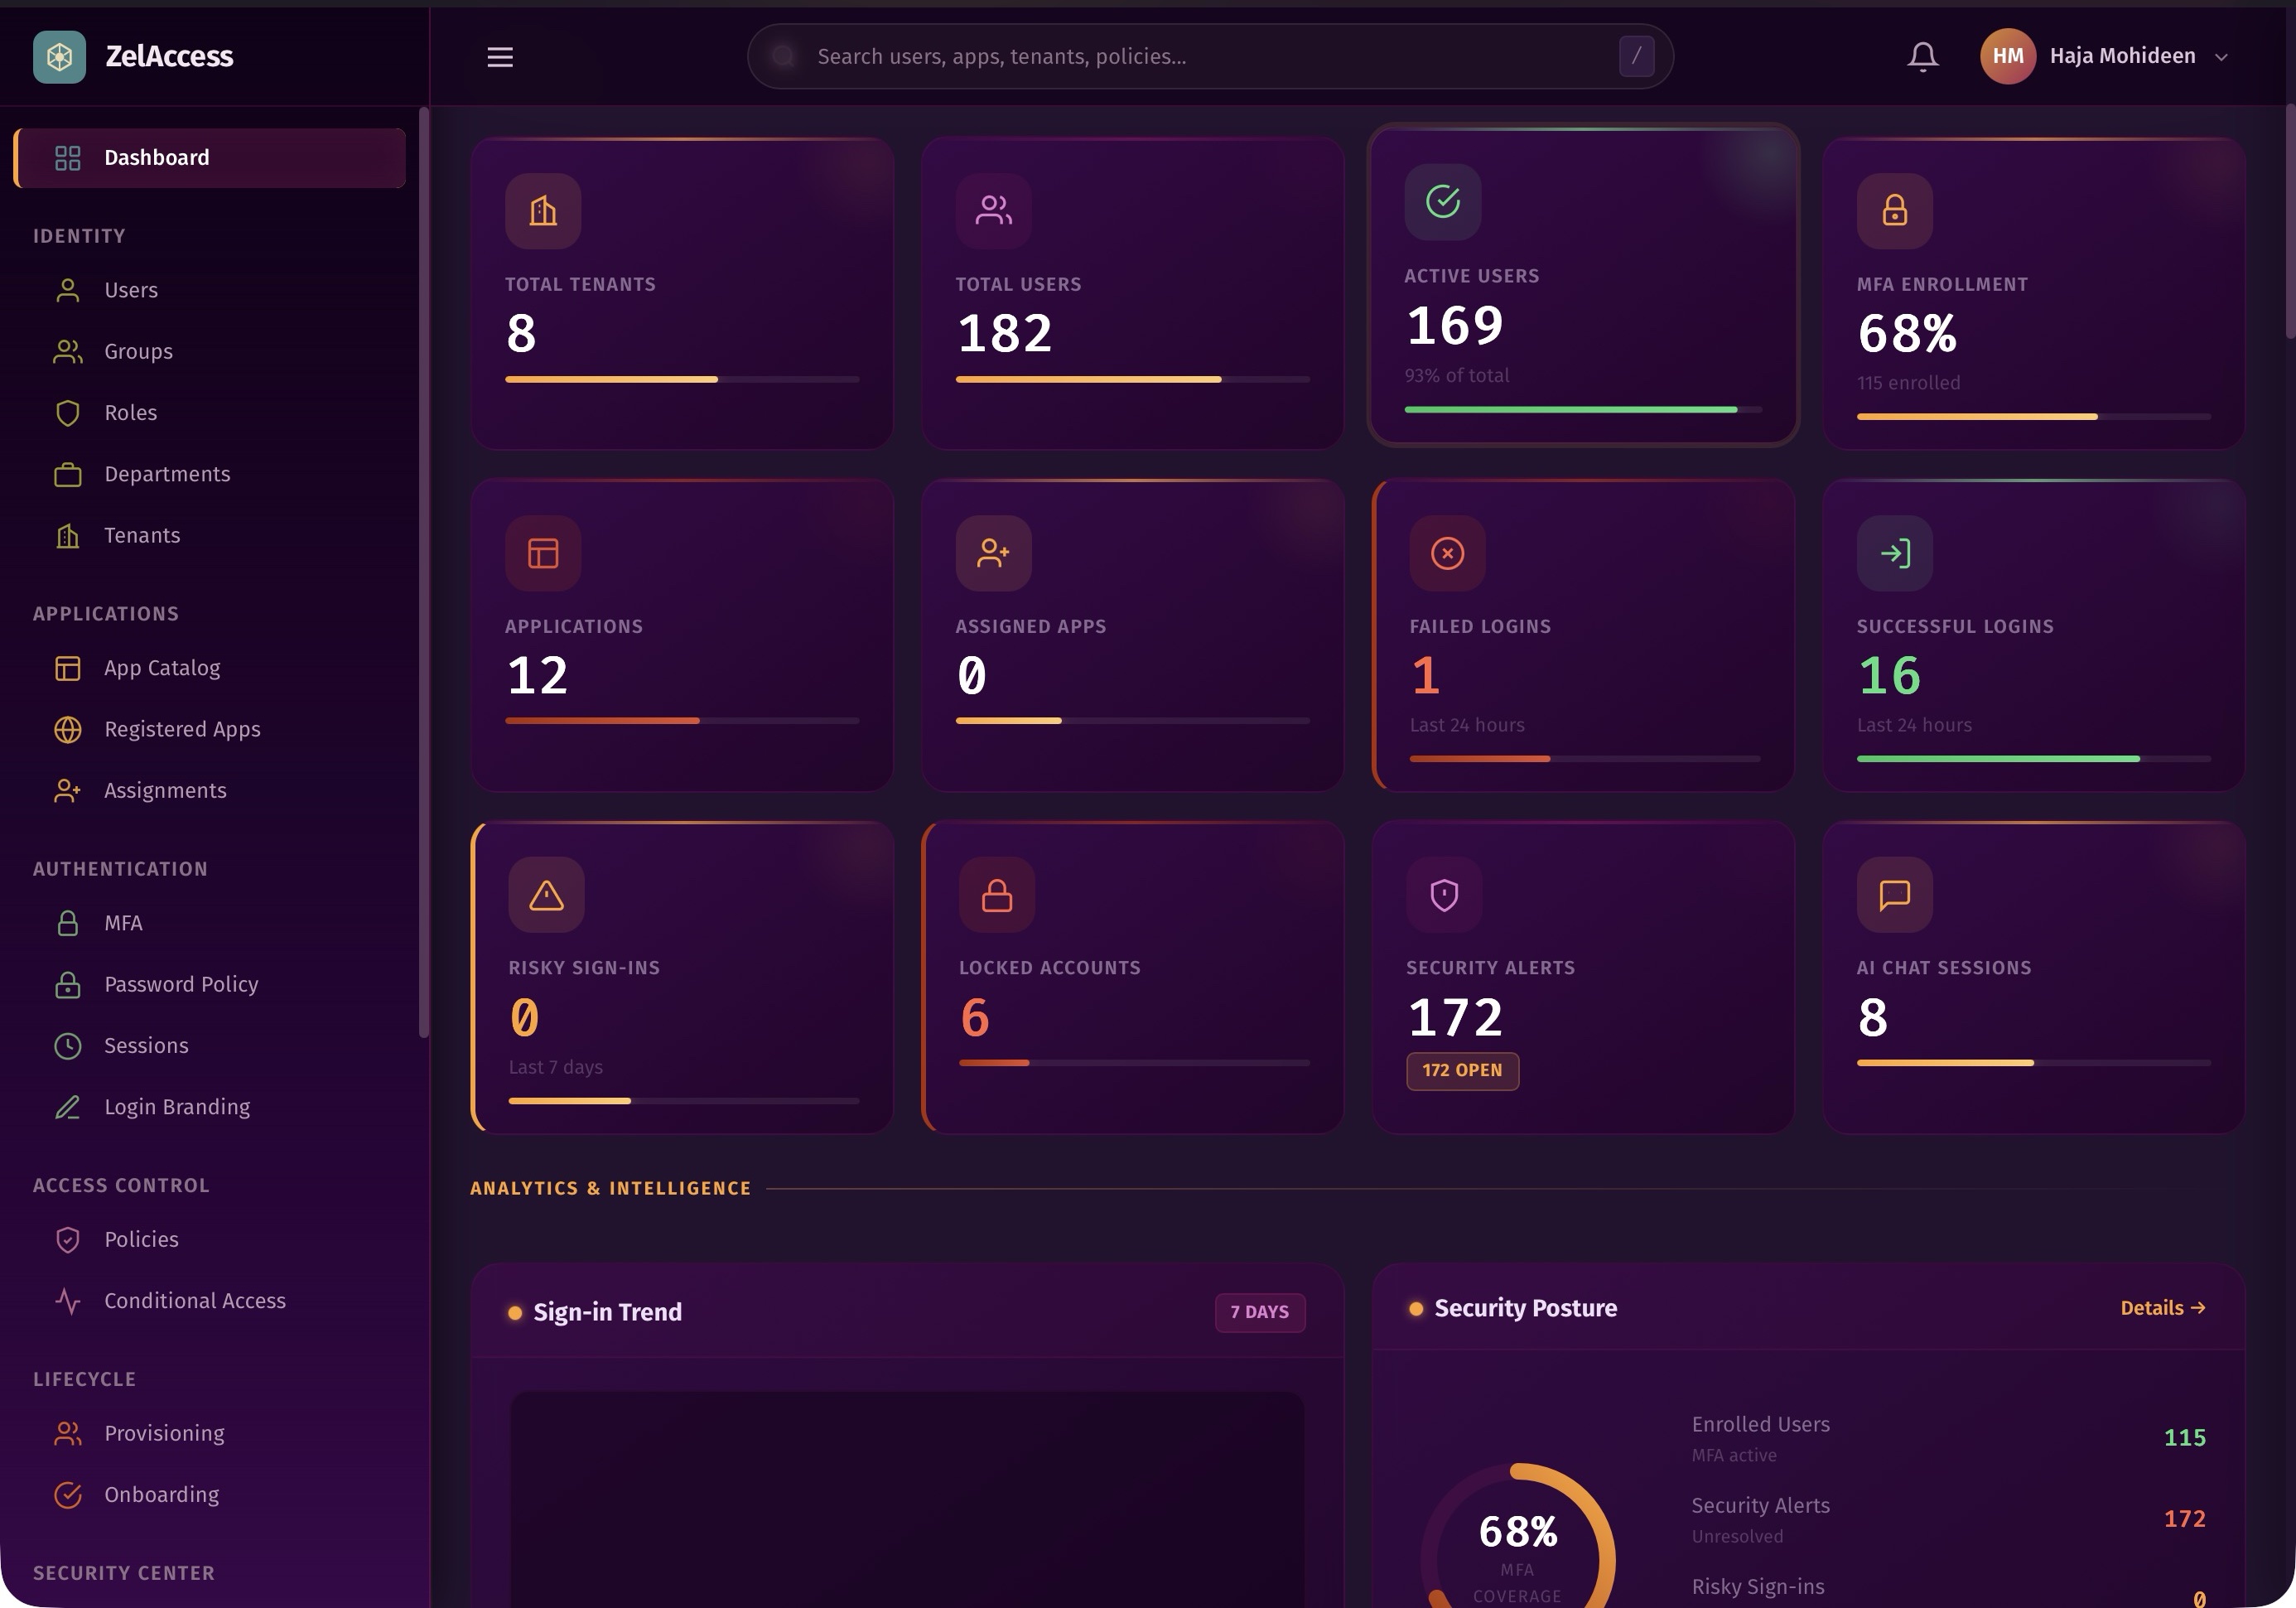This screenshot has height=1608, width=2296.
Task: Click the 172 OPEN alerts badge
Action: click(1461, 1070)
